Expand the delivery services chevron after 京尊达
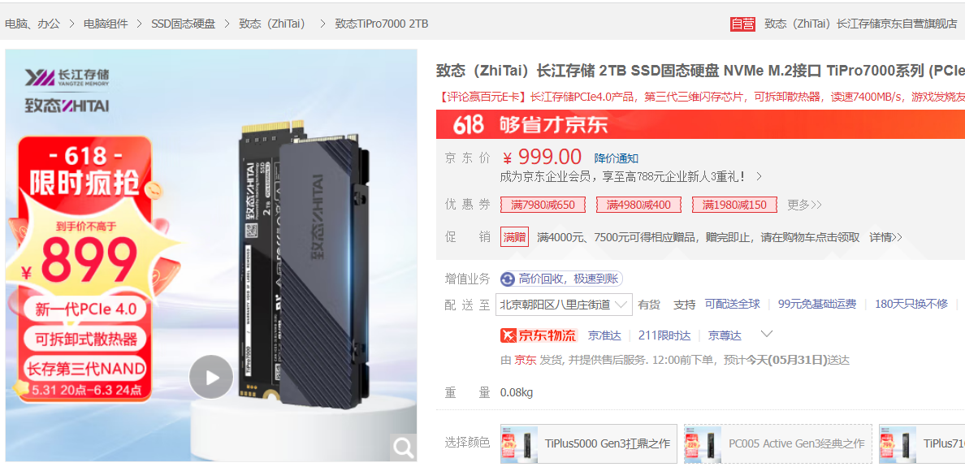This screenshot has width=965, height=467. (x=766, y=334)
